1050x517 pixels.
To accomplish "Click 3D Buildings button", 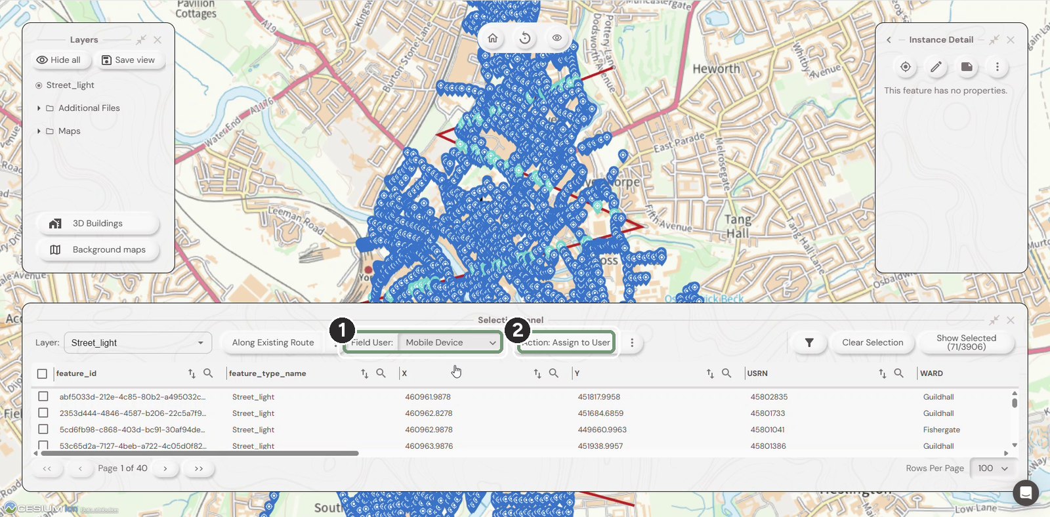I will click(x=98, y=224).
